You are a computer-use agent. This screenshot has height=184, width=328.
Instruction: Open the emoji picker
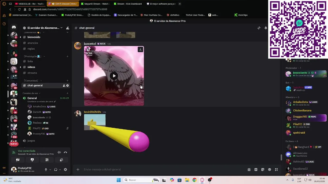point(270,169)
